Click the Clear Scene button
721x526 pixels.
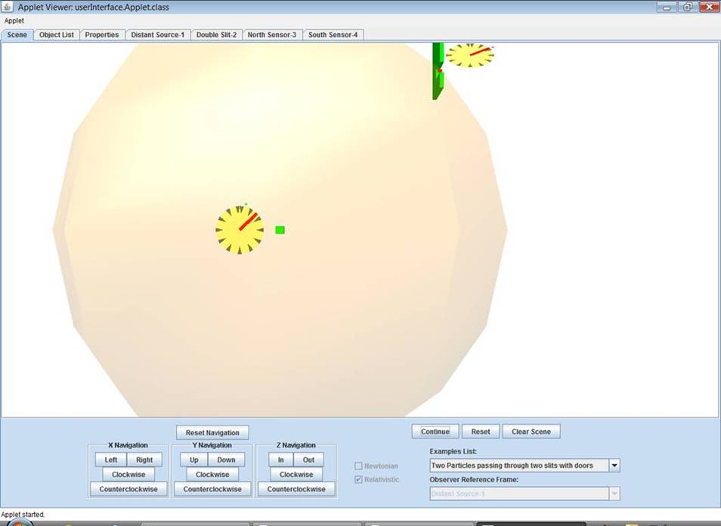tap(531, 431)
